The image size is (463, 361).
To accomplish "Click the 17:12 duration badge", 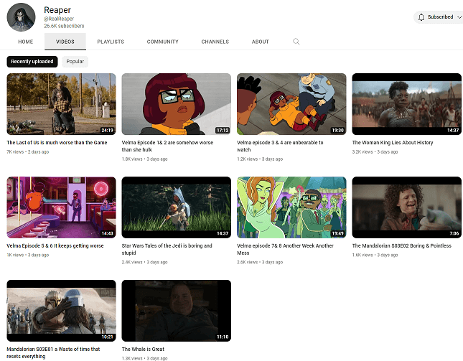I will click(223, 130).
